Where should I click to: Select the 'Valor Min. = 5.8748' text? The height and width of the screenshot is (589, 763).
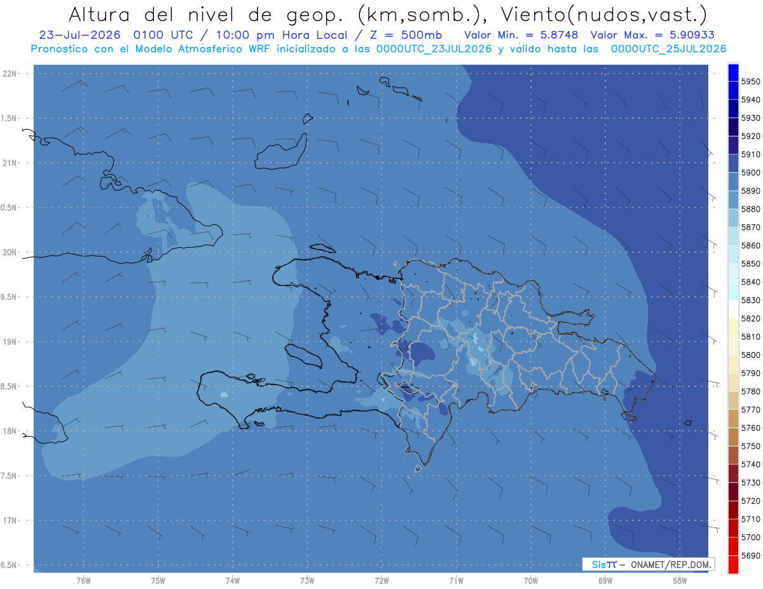click(x=521, y=35)
